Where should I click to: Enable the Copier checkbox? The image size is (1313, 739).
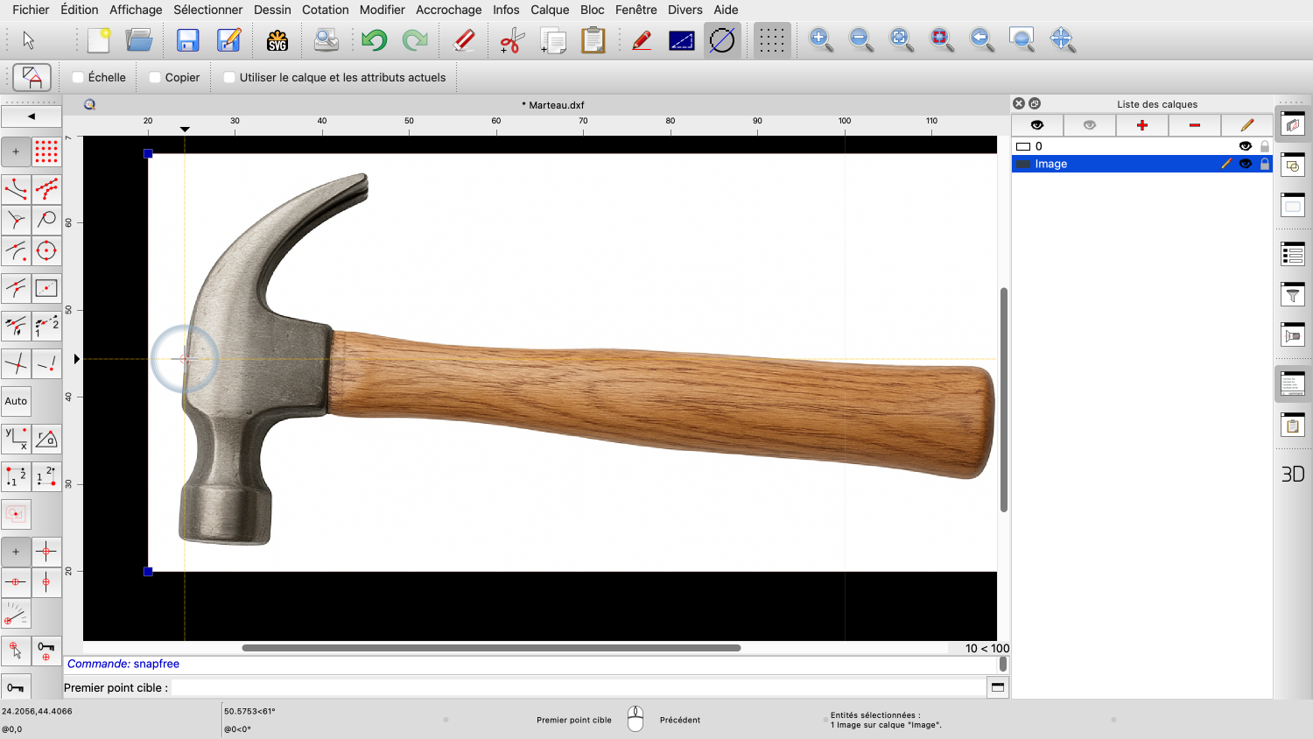coord(155,77)
